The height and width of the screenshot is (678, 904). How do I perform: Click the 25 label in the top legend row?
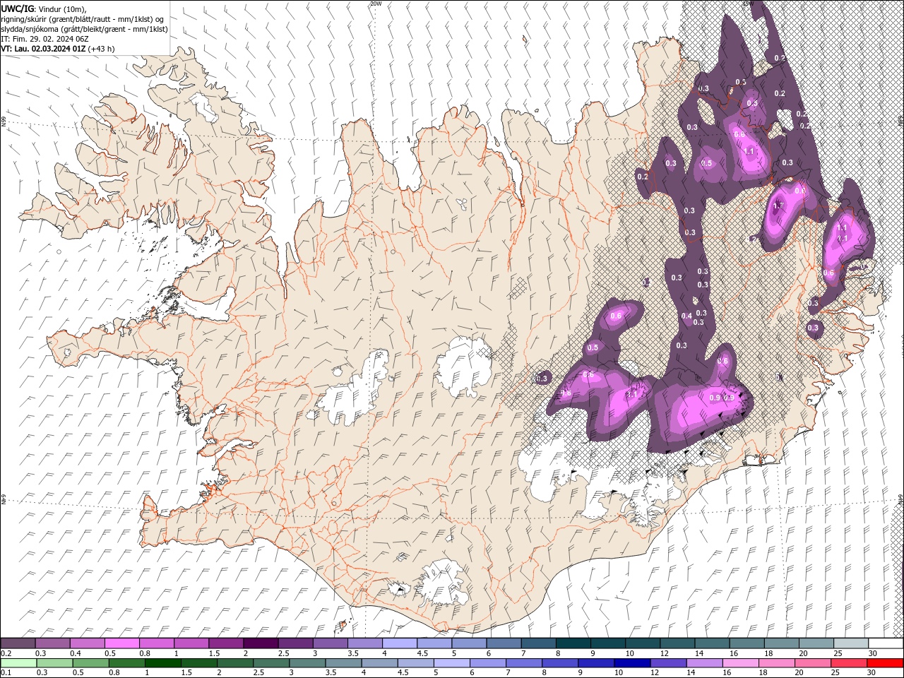pyautogui.click(x=838, y=653)
